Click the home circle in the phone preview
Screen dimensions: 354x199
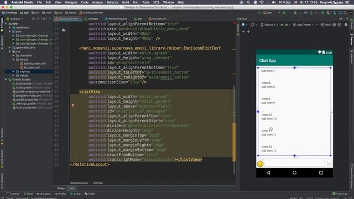[x=294, y=172]
